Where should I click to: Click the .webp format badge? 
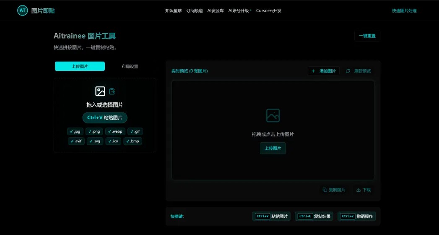pos(115,131)
